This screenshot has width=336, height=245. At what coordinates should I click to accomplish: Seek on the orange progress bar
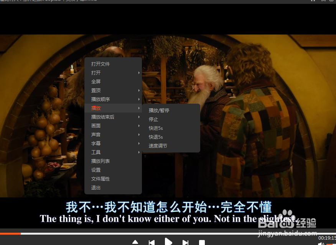(x=10, y=233)
